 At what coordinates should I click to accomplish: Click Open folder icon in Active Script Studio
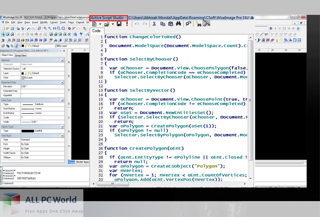[107, 24]
